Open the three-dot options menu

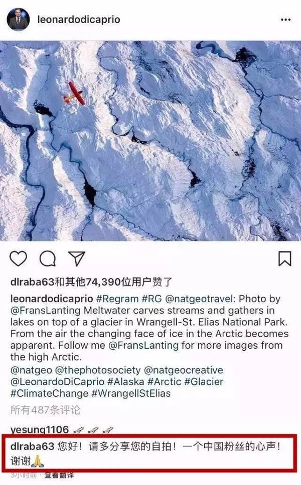pyautogui.click(x=285, y=20)
